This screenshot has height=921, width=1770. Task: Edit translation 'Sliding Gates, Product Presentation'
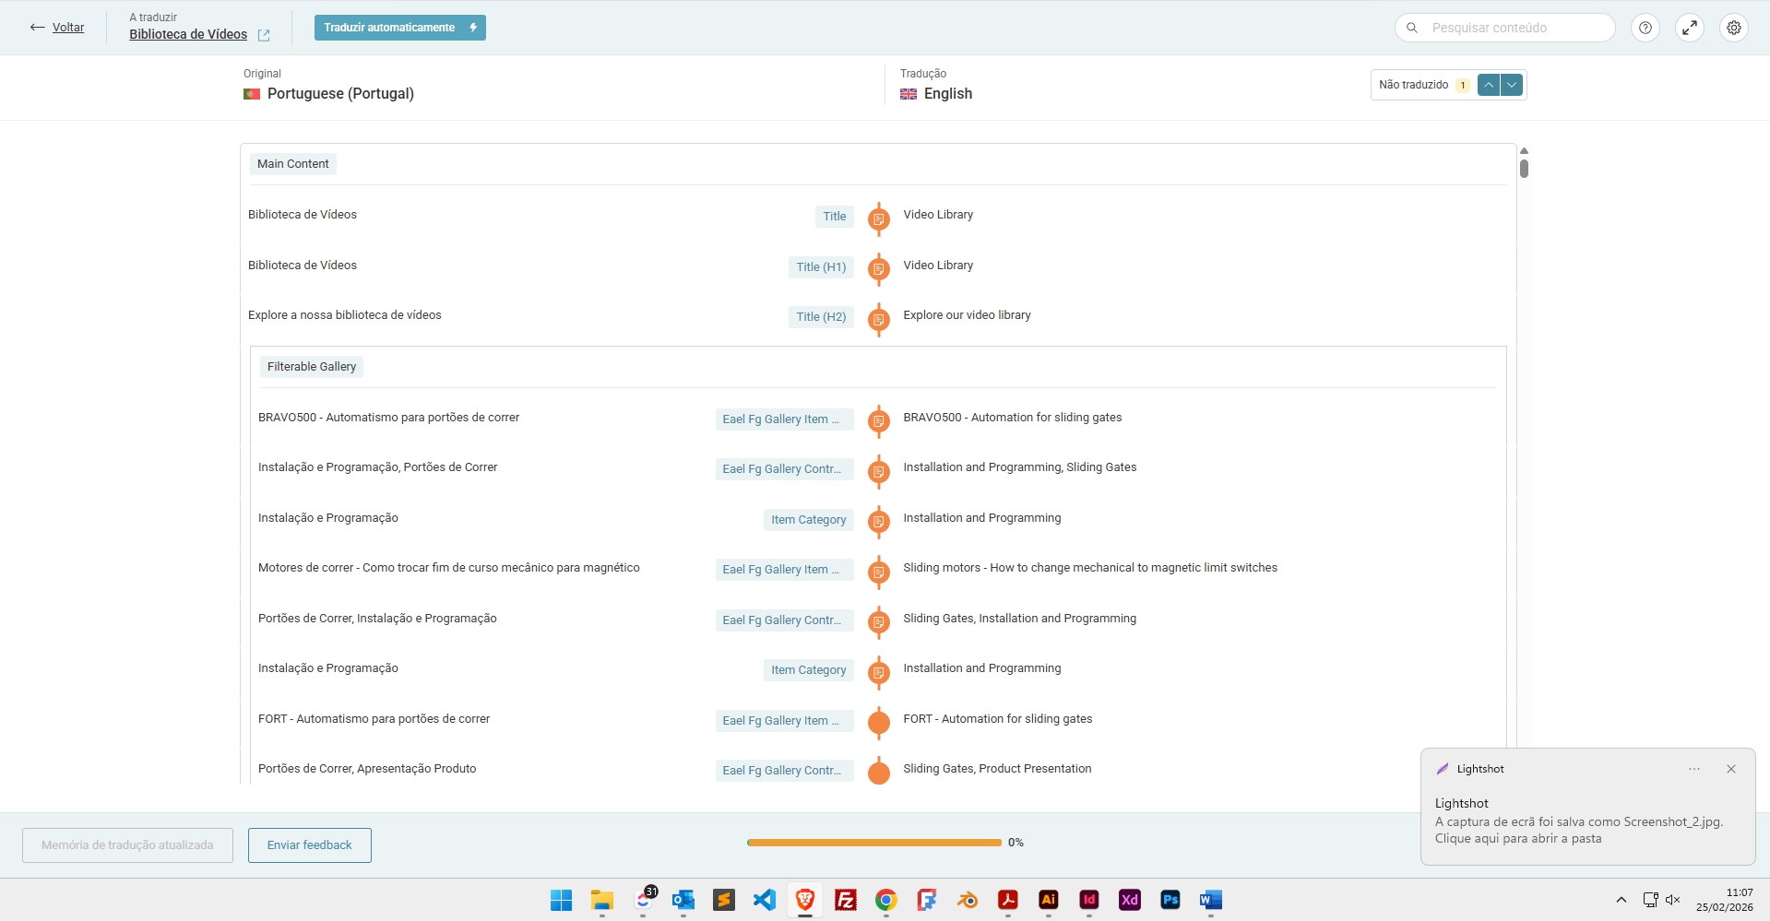[997, 769]
